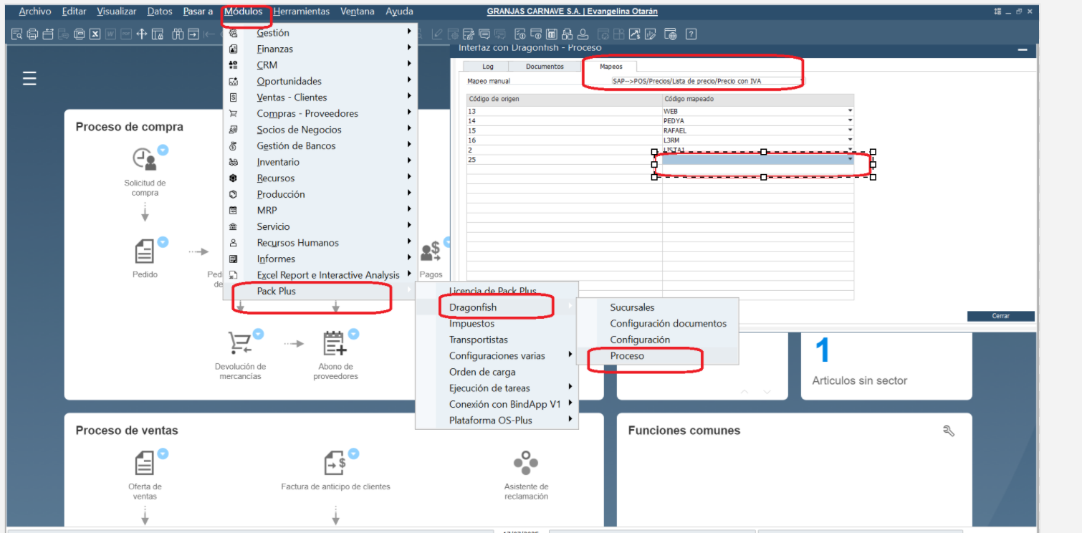Open the blue dropdown badge on Pedido
This screenshot has width=1082, height=533.
point(163,242)
